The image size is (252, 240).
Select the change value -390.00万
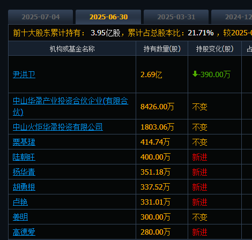tap(214, 74)
